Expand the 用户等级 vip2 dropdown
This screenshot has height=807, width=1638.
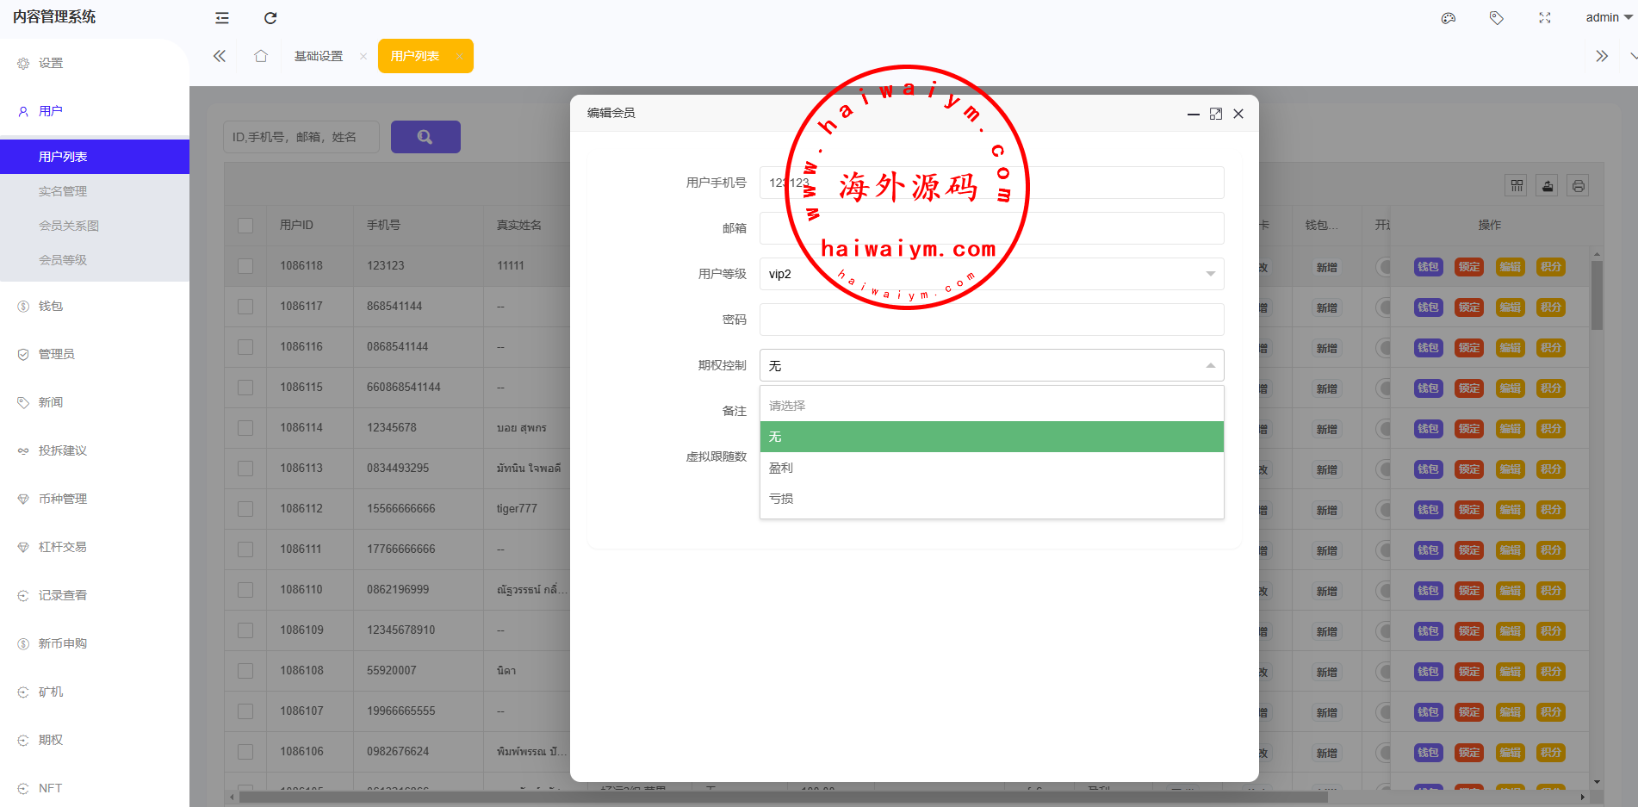(991, 274)
